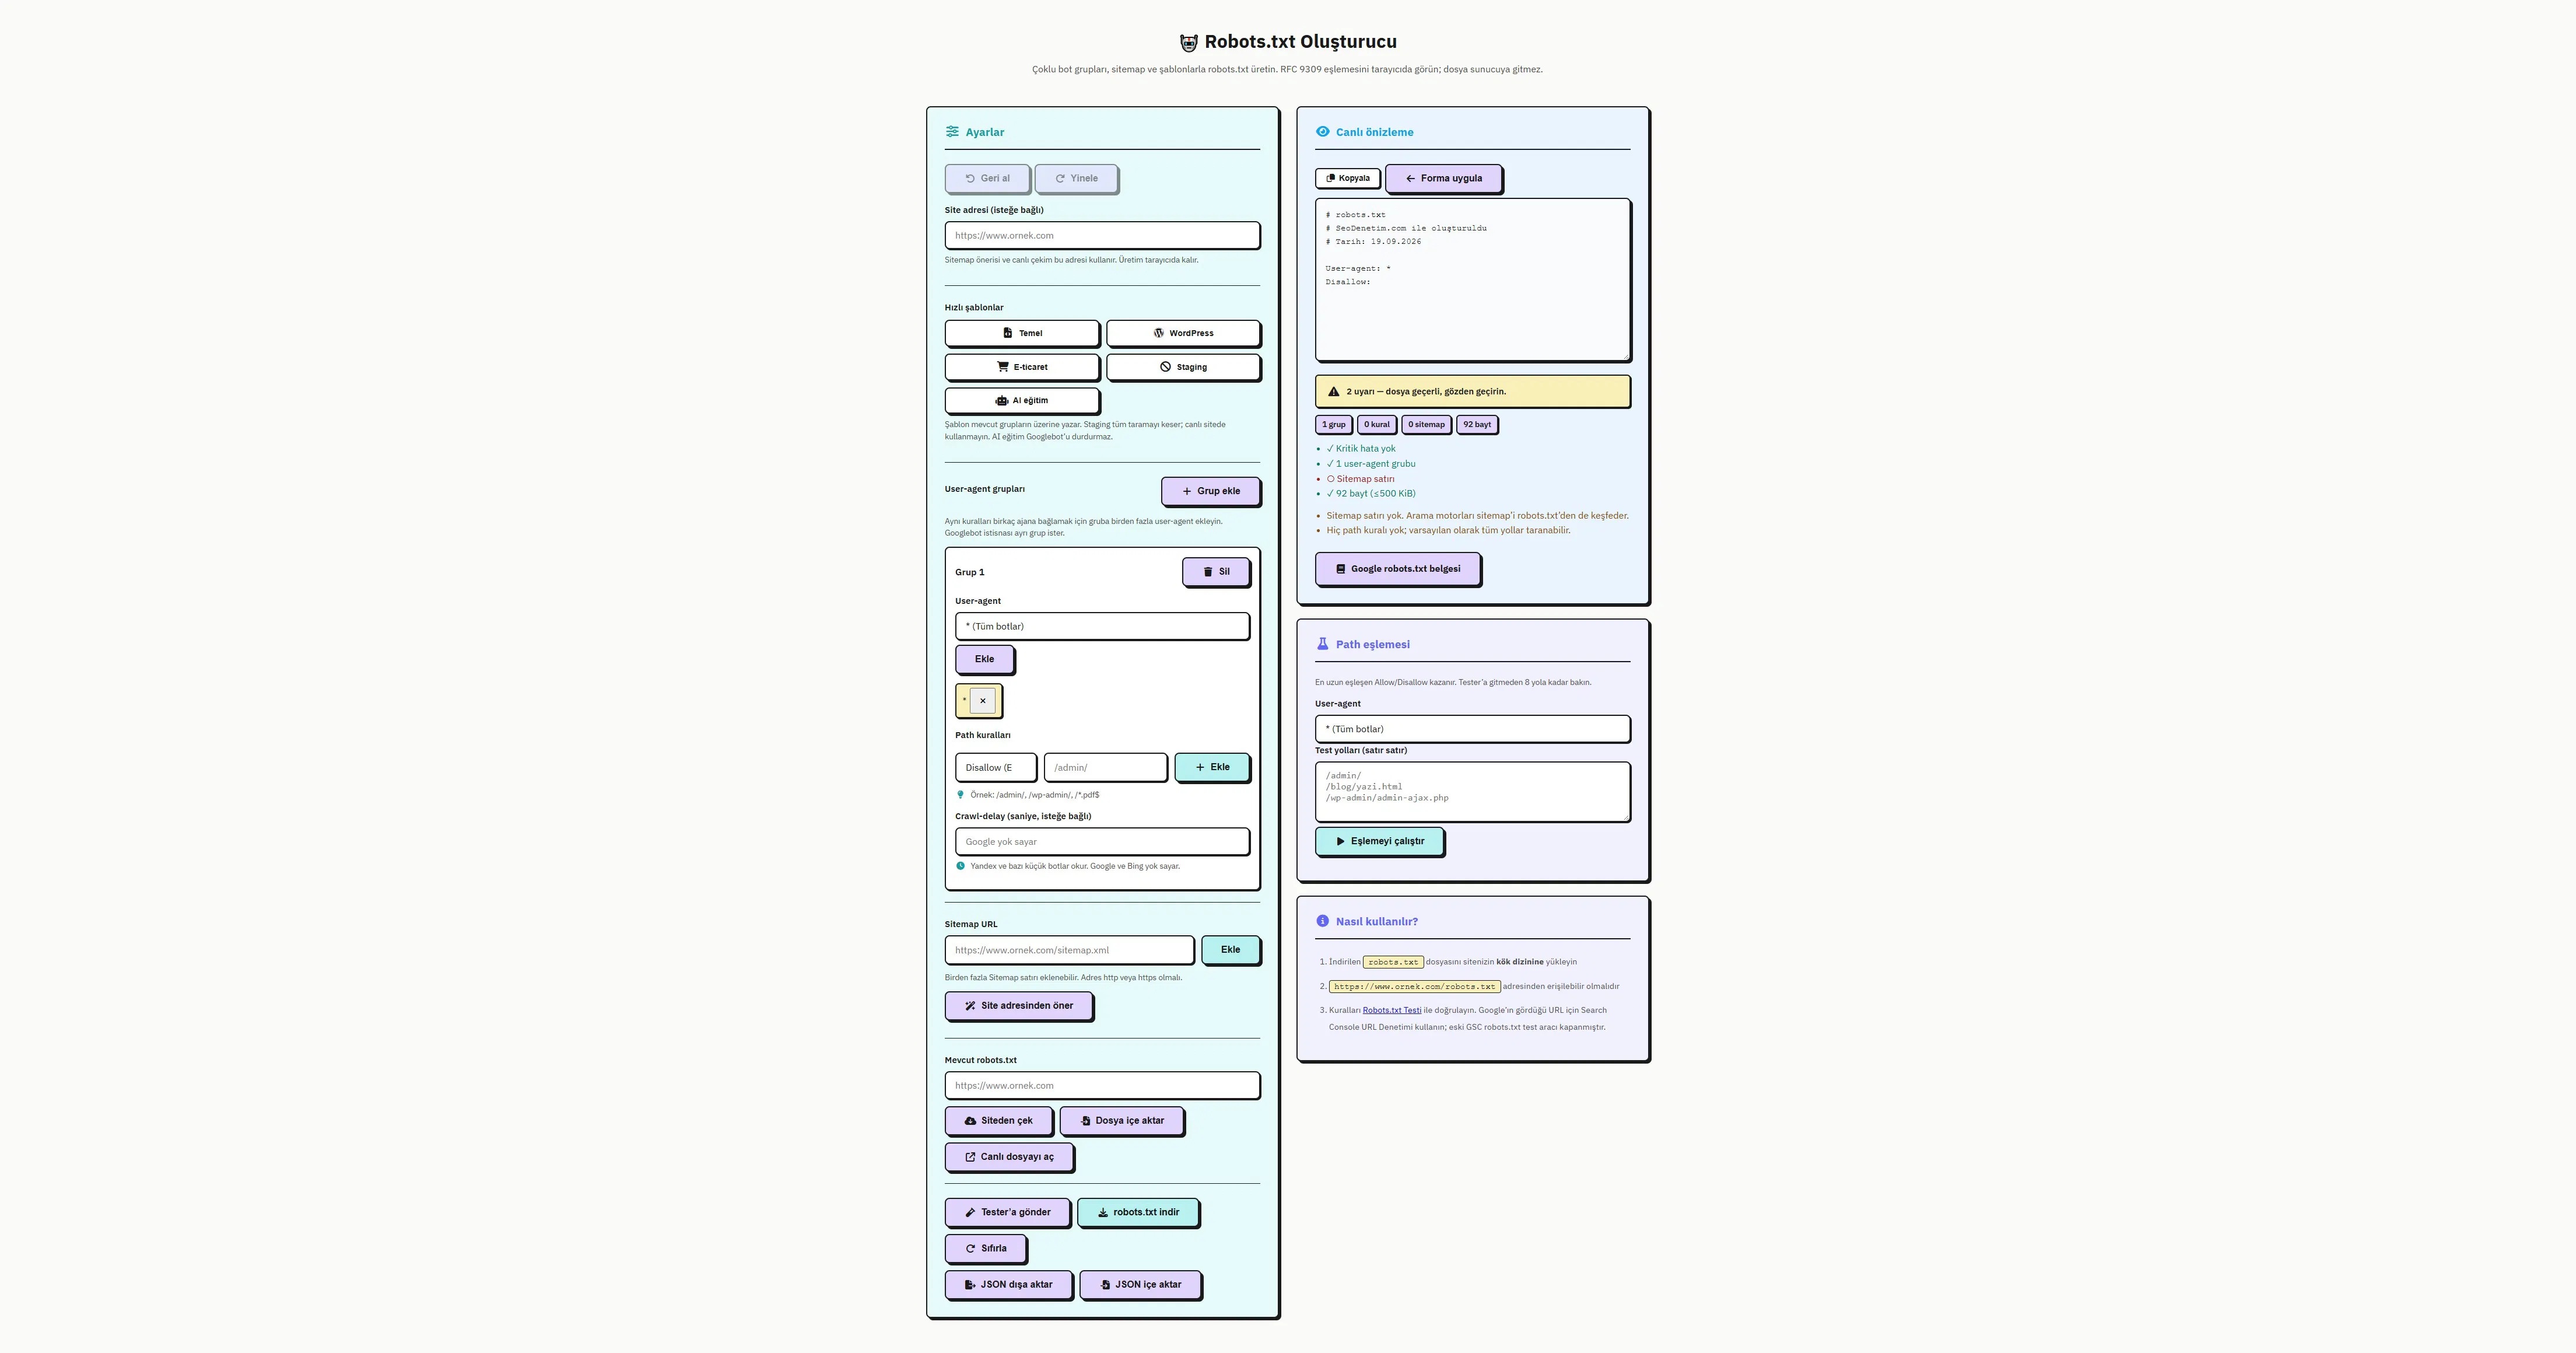Click the robot logo icon in page title

1188,42
